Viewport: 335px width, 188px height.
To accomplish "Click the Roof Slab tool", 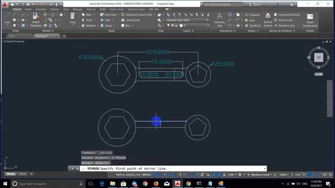I will click(x=108, y=15).
